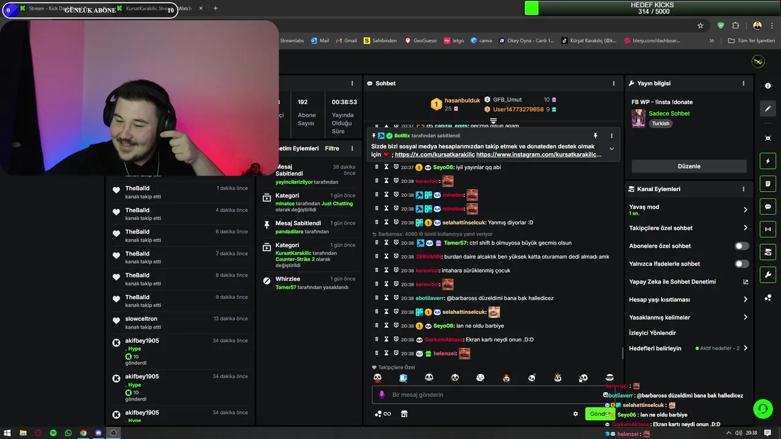
Task: Open Yayın bilgisi panel three-dot menu
Action: pyautogui.click(x=743, y=84)
